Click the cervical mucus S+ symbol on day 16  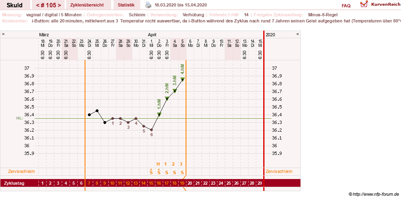pyautogui.click(x=159, y=171)
